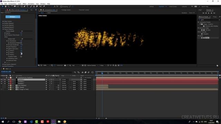The image size is (221, 124).
Task: Open Chrome from the taskbar
Action: pyautogui.click(x=20, y=122)
